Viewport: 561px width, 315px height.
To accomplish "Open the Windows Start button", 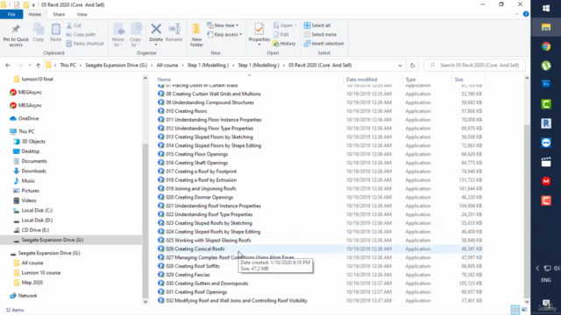I will point(546,8).
